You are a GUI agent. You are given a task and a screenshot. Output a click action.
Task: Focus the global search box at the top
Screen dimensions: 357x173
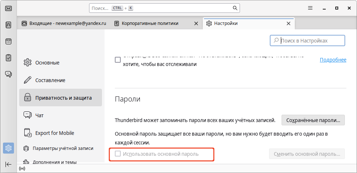tap(165, 8)
